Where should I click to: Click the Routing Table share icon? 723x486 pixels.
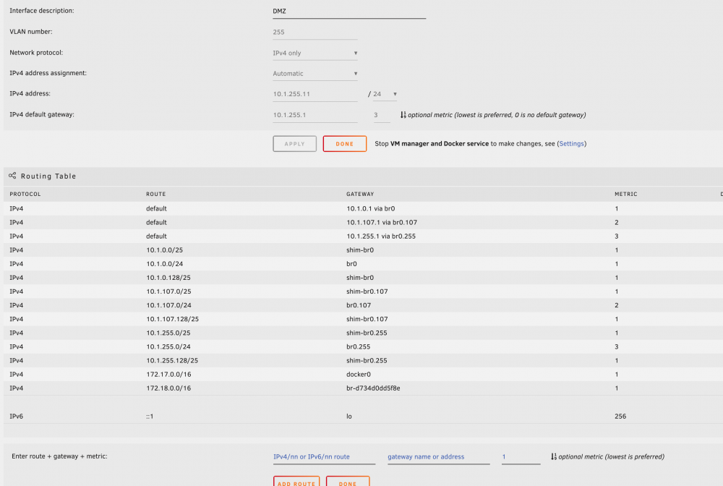[12, 176]
